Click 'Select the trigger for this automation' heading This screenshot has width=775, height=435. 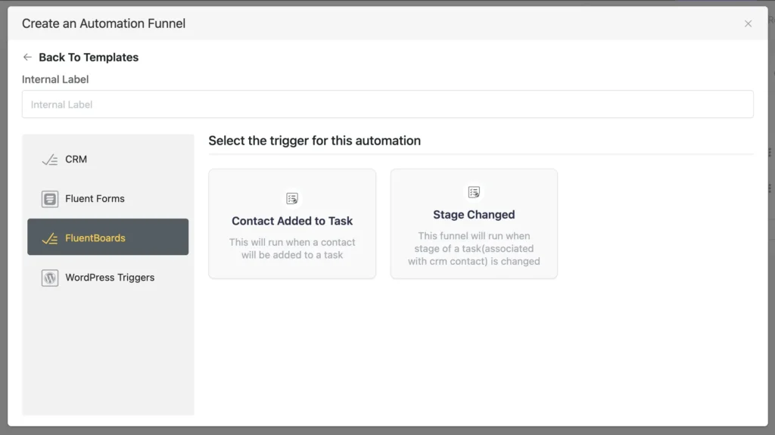coord(314,141)
